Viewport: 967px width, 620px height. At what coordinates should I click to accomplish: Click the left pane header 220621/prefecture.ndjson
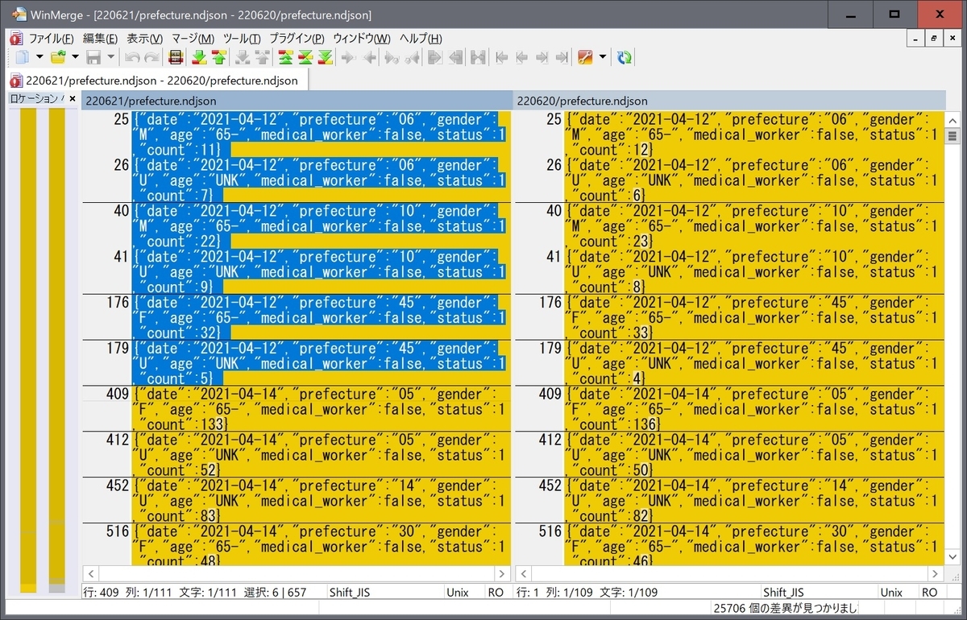click(x=297, y=101)
